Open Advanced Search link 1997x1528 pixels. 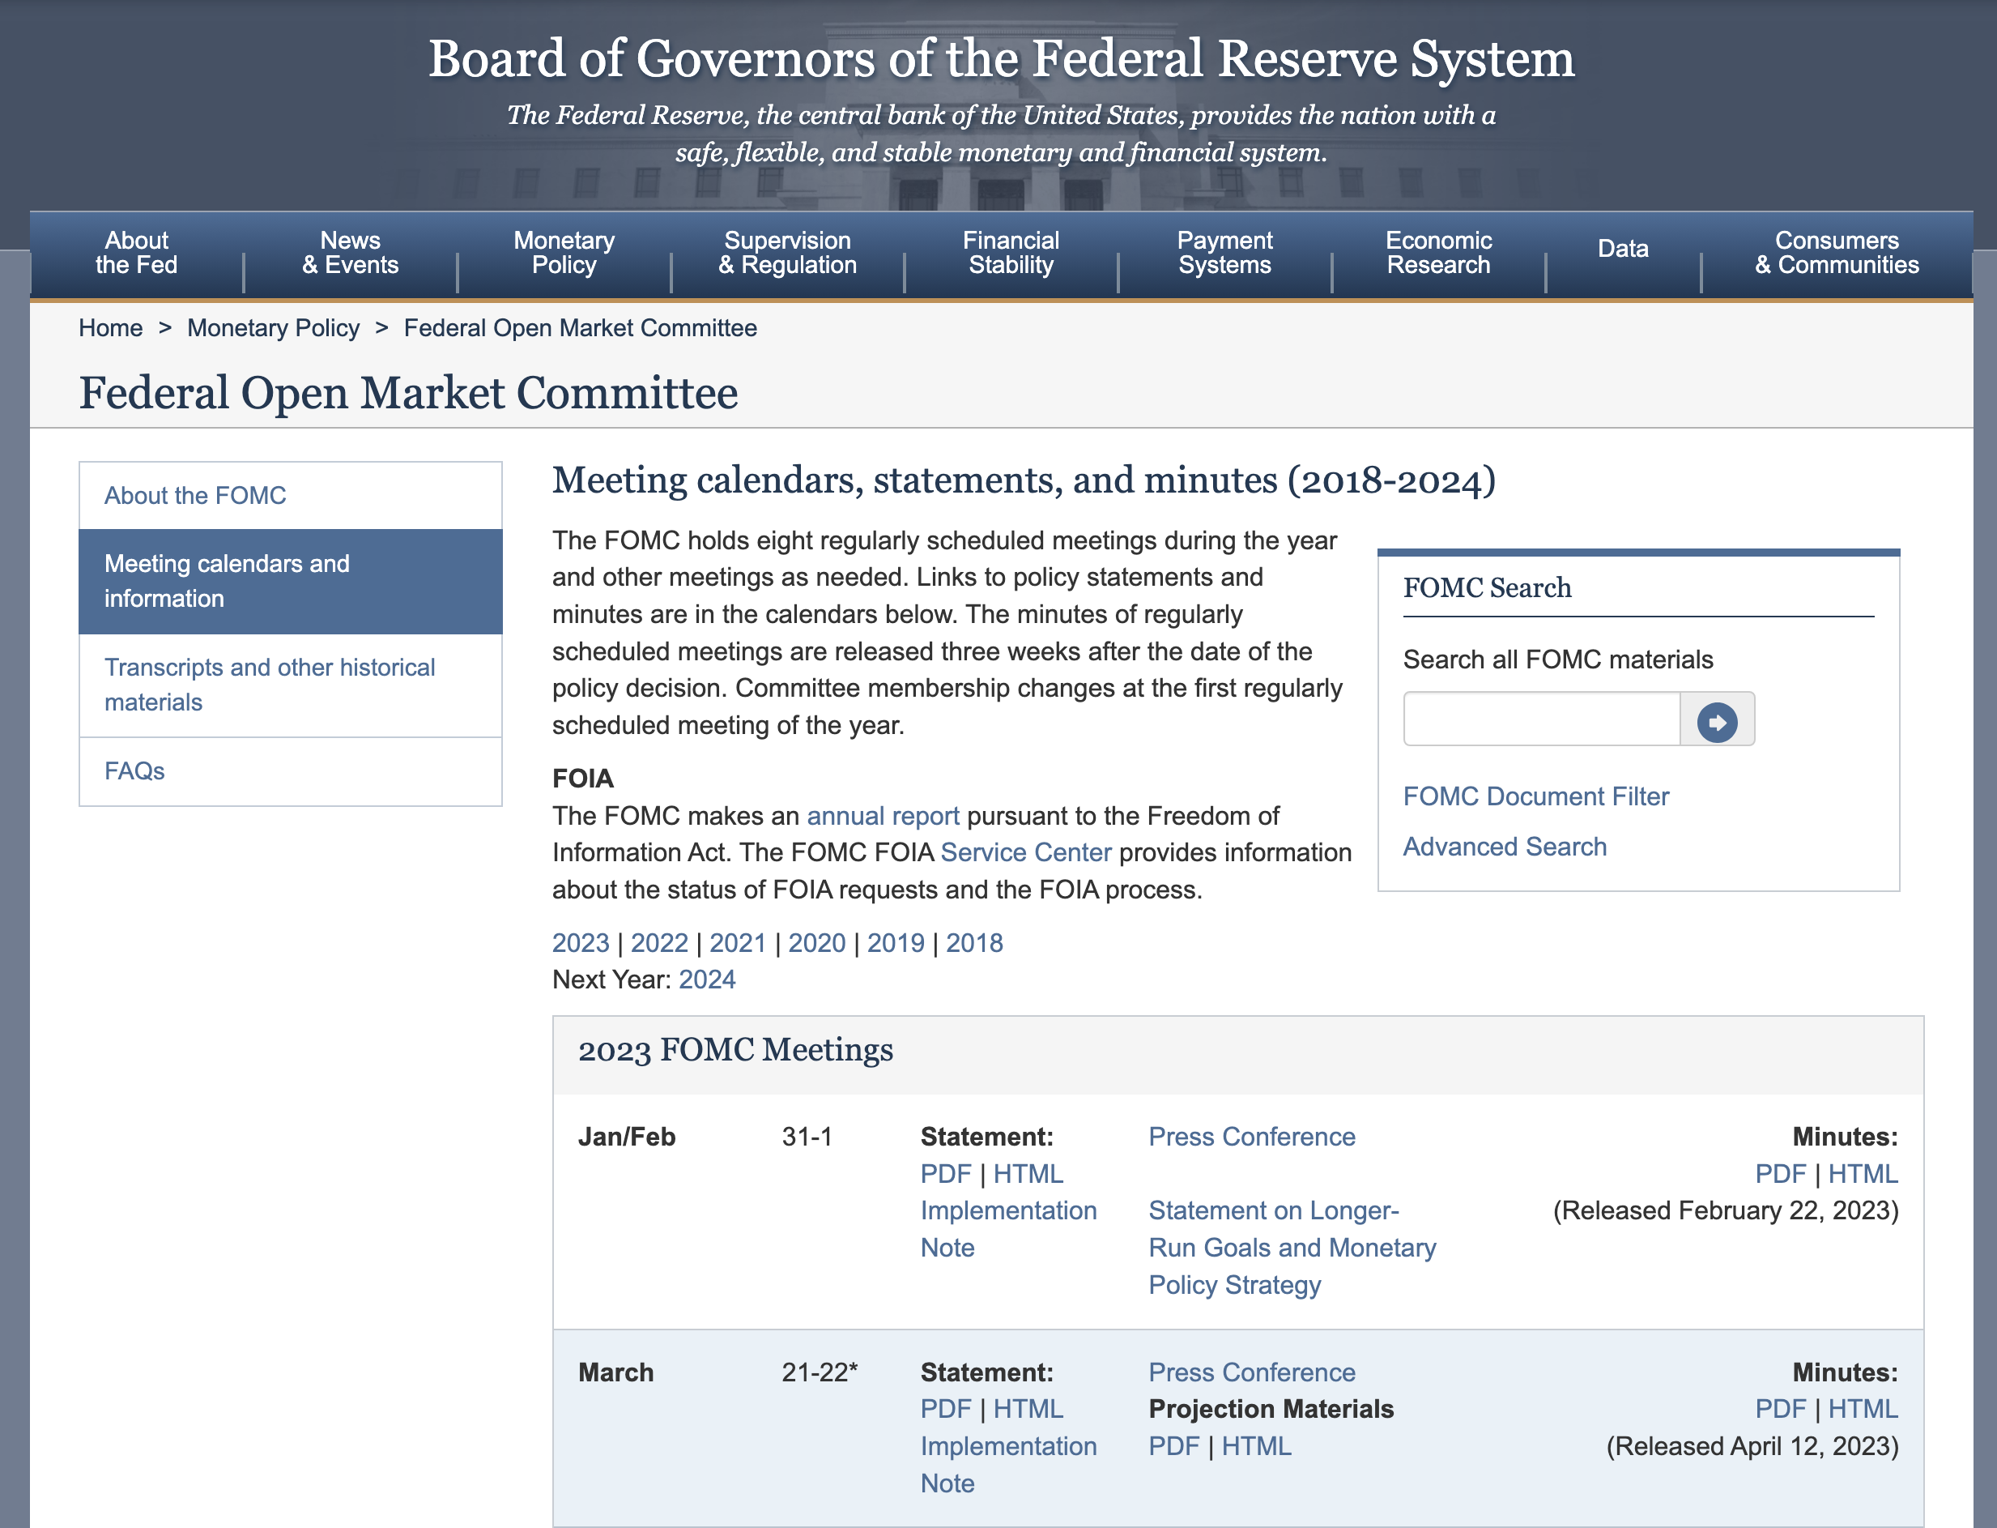tap(1505, 847)
